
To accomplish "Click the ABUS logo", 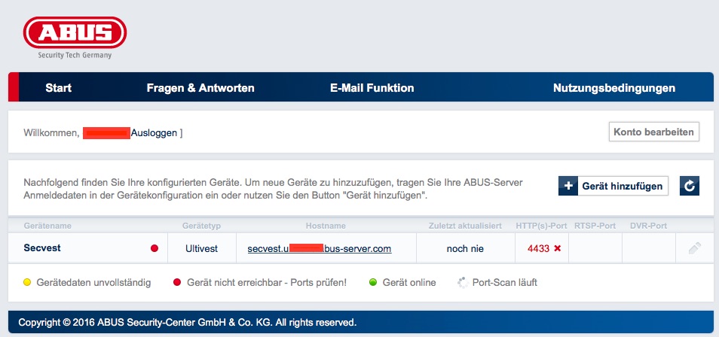I will coord(75,35).
